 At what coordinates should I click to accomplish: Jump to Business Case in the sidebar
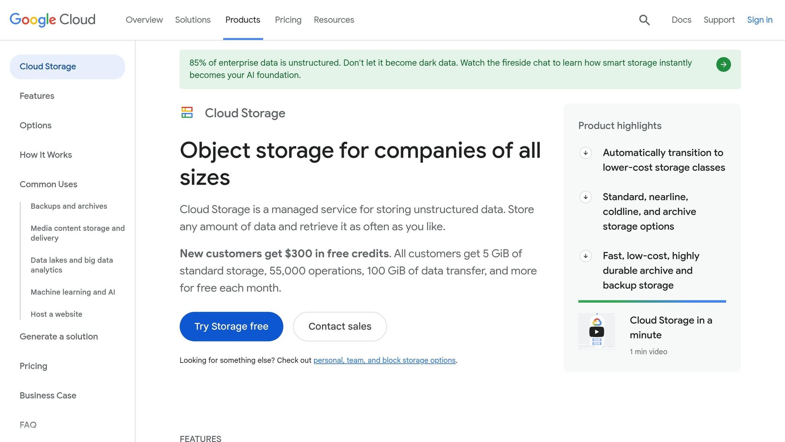click(x=48, y=396)
